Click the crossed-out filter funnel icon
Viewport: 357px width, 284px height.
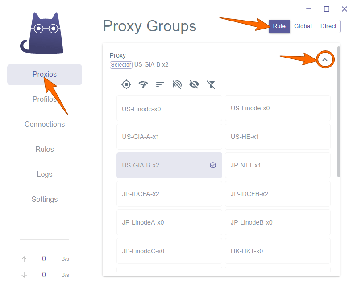[211, 84]
